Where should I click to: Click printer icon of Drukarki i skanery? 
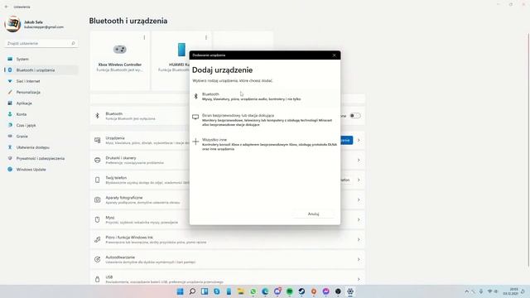click(x=98, y=160)
